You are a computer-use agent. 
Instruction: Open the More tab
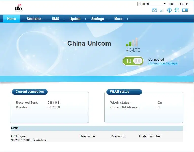118,19
